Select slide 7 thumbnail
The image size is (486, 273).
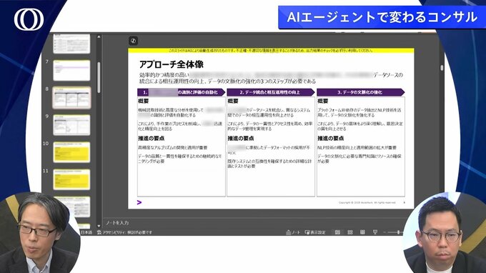coord(71,70)
